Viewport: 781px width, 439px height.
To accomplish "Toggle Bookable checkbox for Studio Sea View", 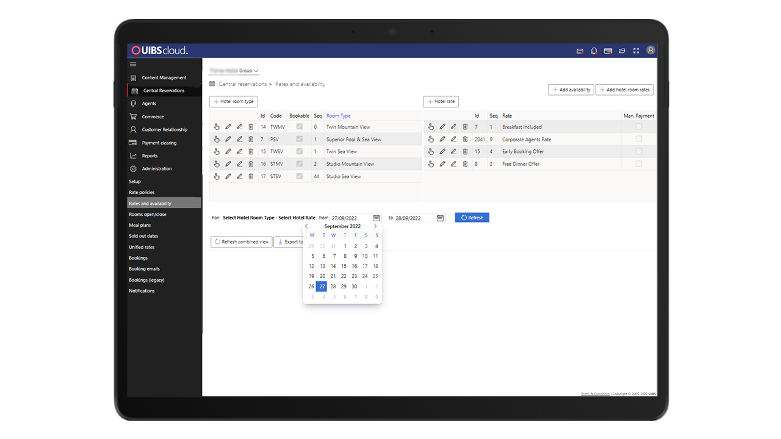I will [299, 176].
